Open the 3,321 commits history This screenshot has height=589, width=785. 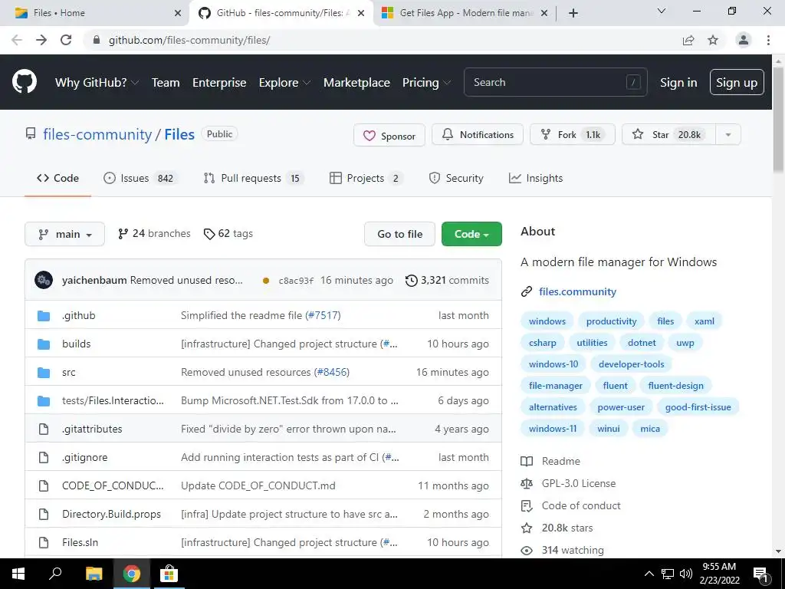click(x=447, y=280)
